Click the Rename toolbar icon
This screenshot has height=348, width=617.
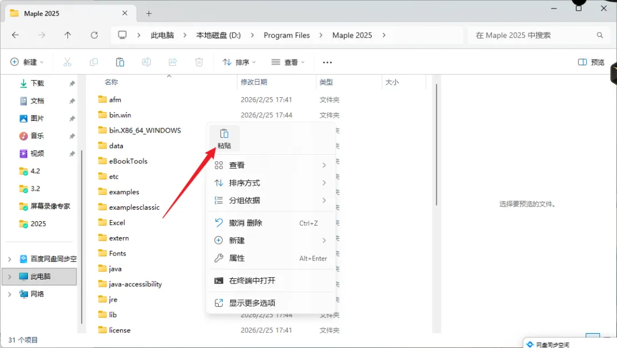pos(146,62)
